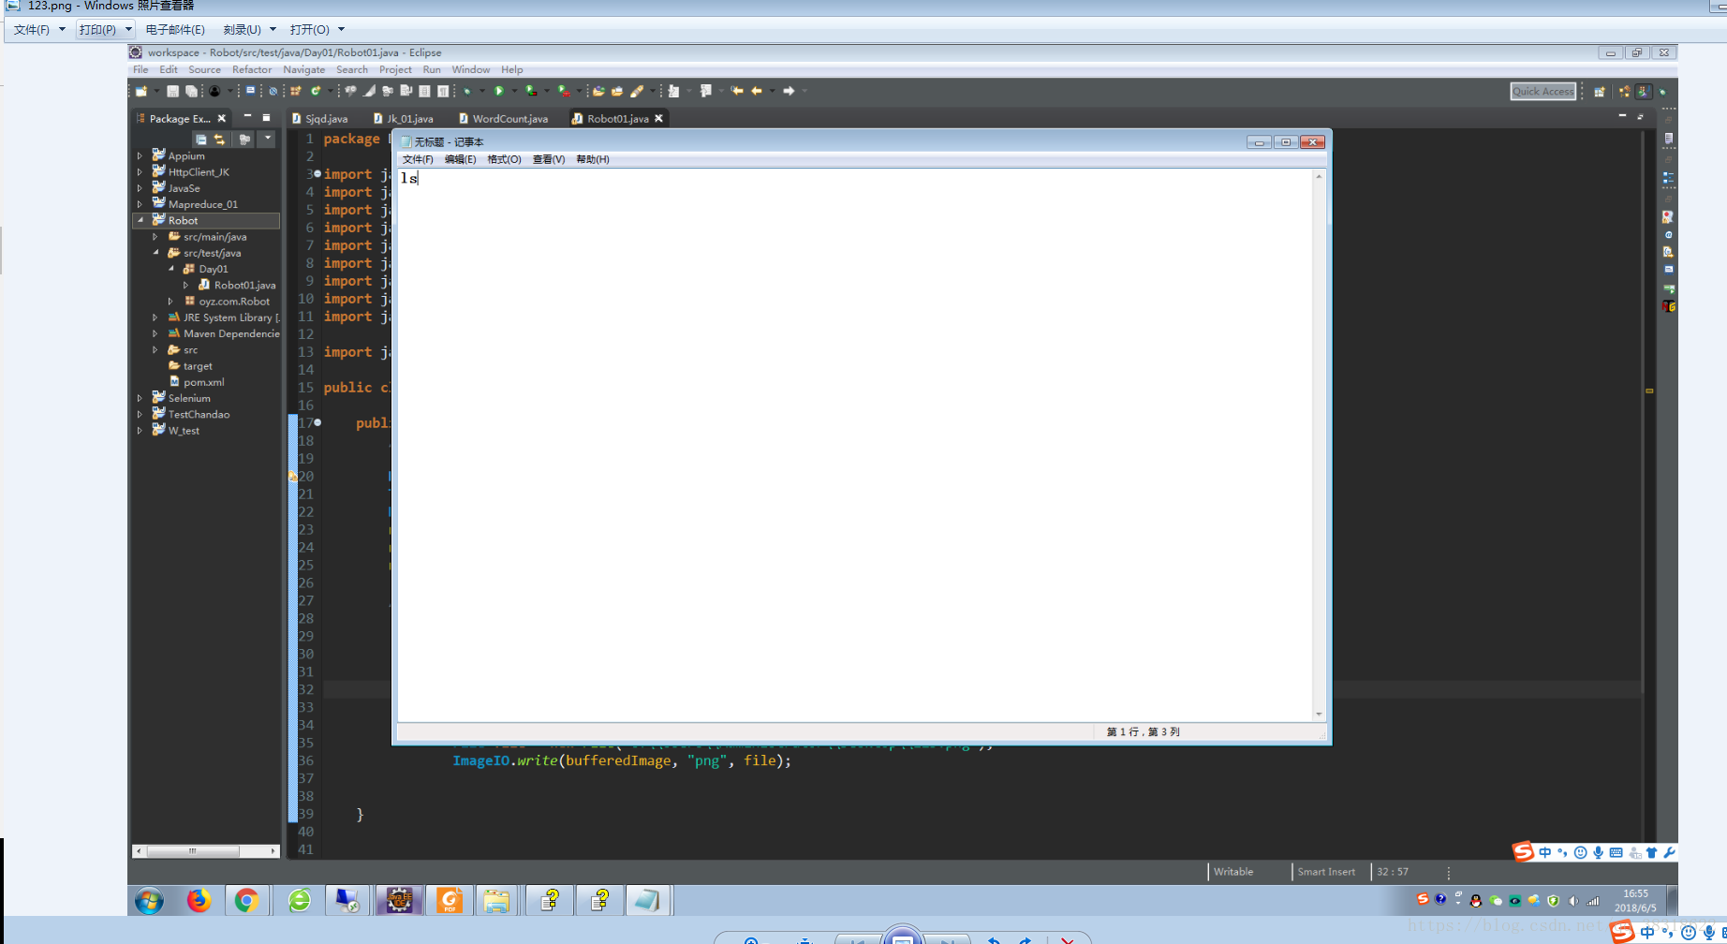Click in the Quick Access search field
The height and width of the screenshot is (944, 1727).
(1542, 91)
